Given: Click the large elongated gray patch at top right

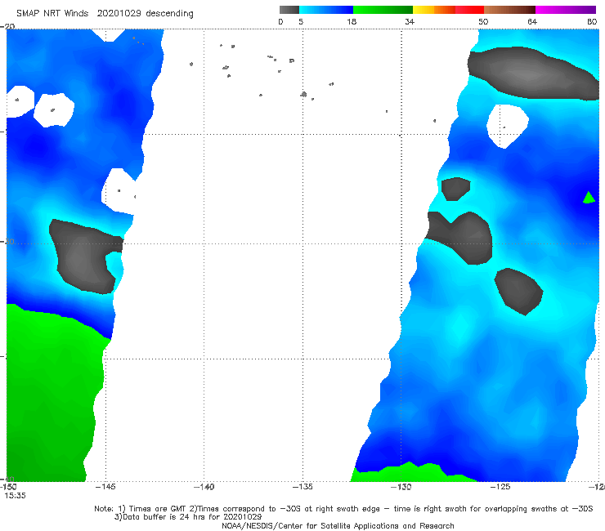Looking at the screenshot, I should click(533, 73).
